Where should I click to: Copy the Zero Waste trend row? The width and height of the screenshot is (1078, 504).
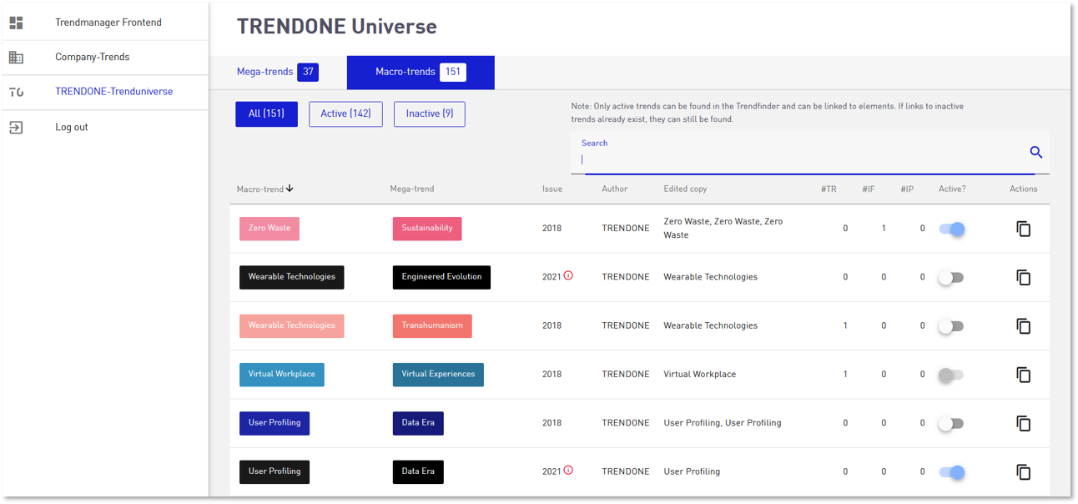pos(1024,229)
